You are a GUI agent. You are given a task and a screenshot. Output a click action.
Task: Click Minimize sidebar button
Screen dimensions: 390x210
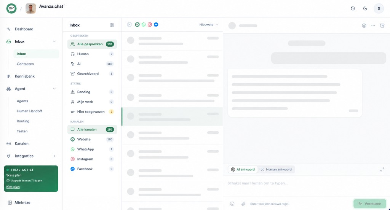[x=19, y=202]
